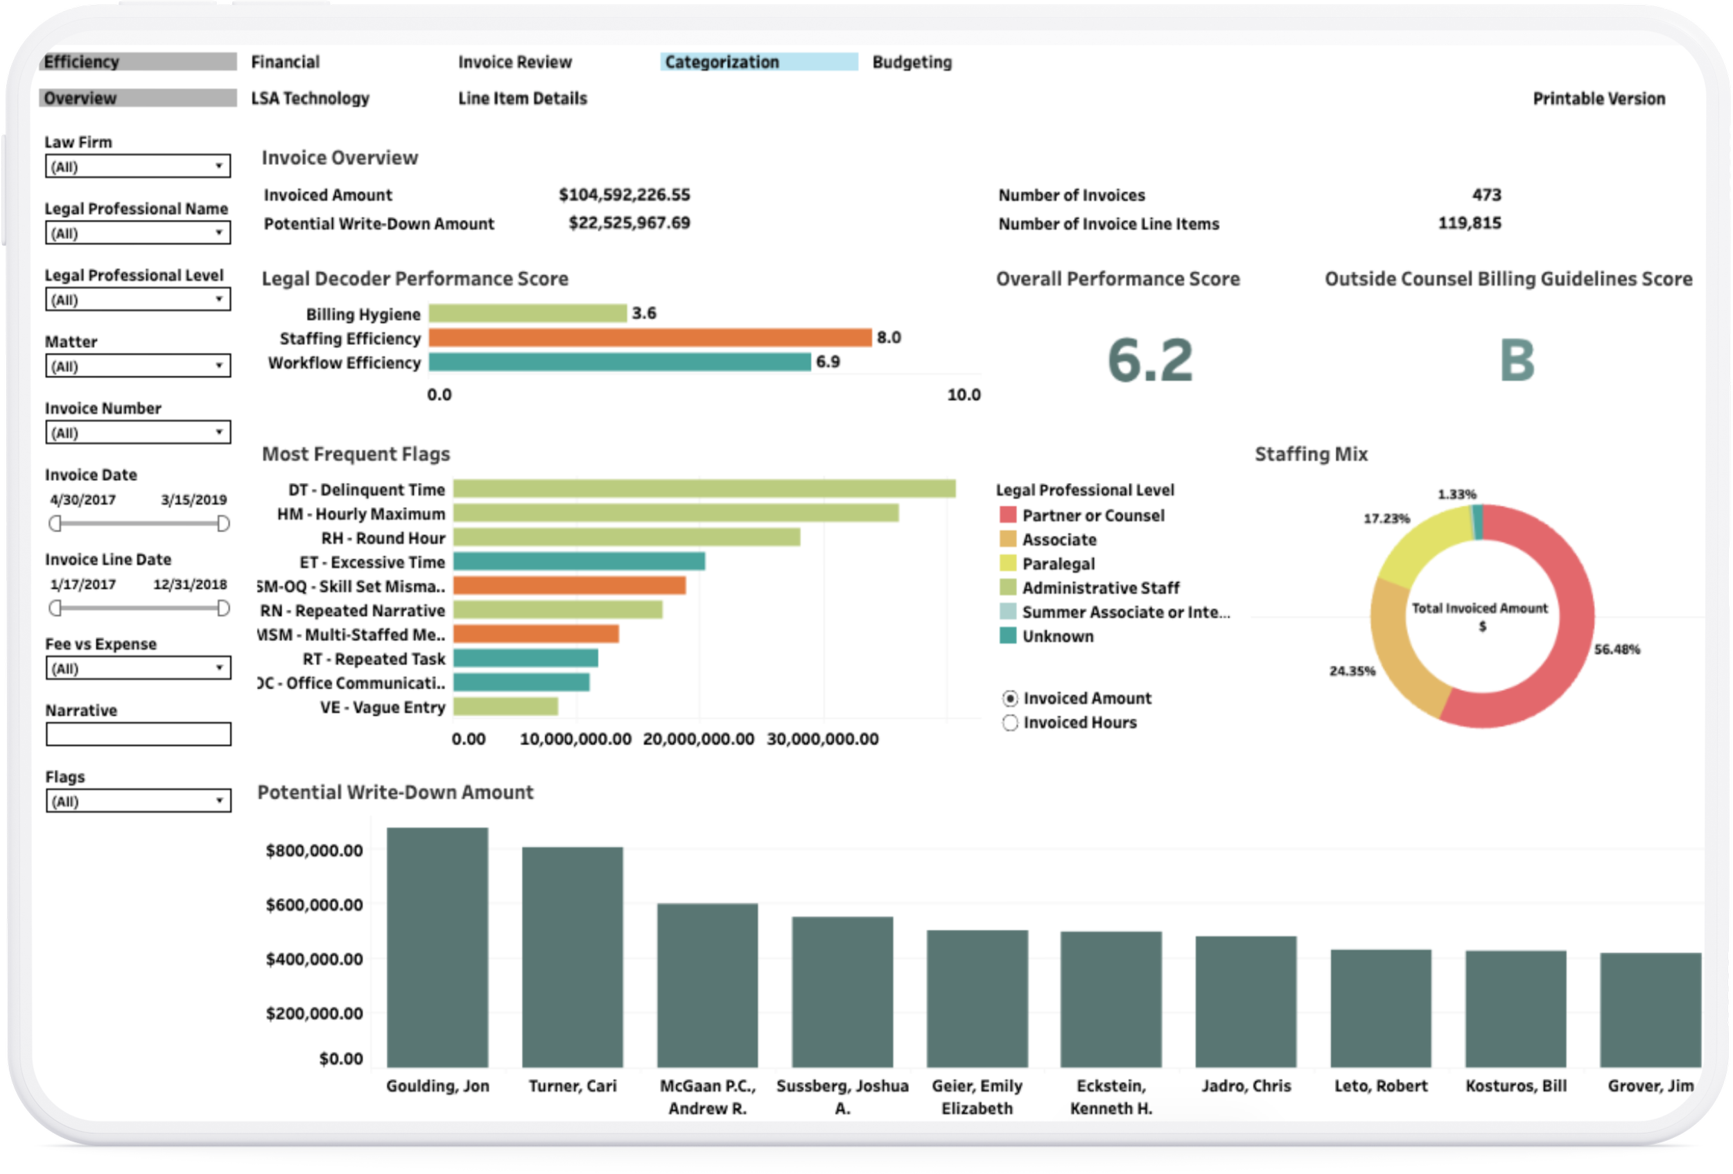Select the Invoiced Amount radio button
Screen dimensions: 1733x1174
click(x=1011, y=698)
